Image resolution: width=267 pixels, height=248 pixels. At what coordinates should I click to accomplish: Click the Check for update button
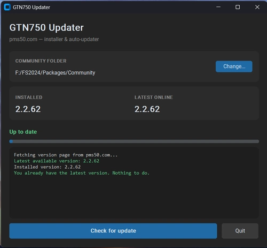[x=113, y=231]
